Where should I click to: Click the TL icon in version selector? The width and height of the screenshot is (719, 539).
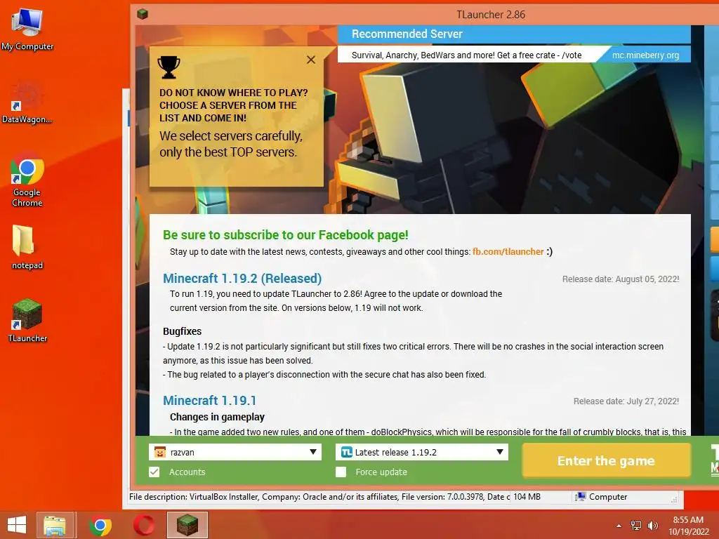pos(347,453)
